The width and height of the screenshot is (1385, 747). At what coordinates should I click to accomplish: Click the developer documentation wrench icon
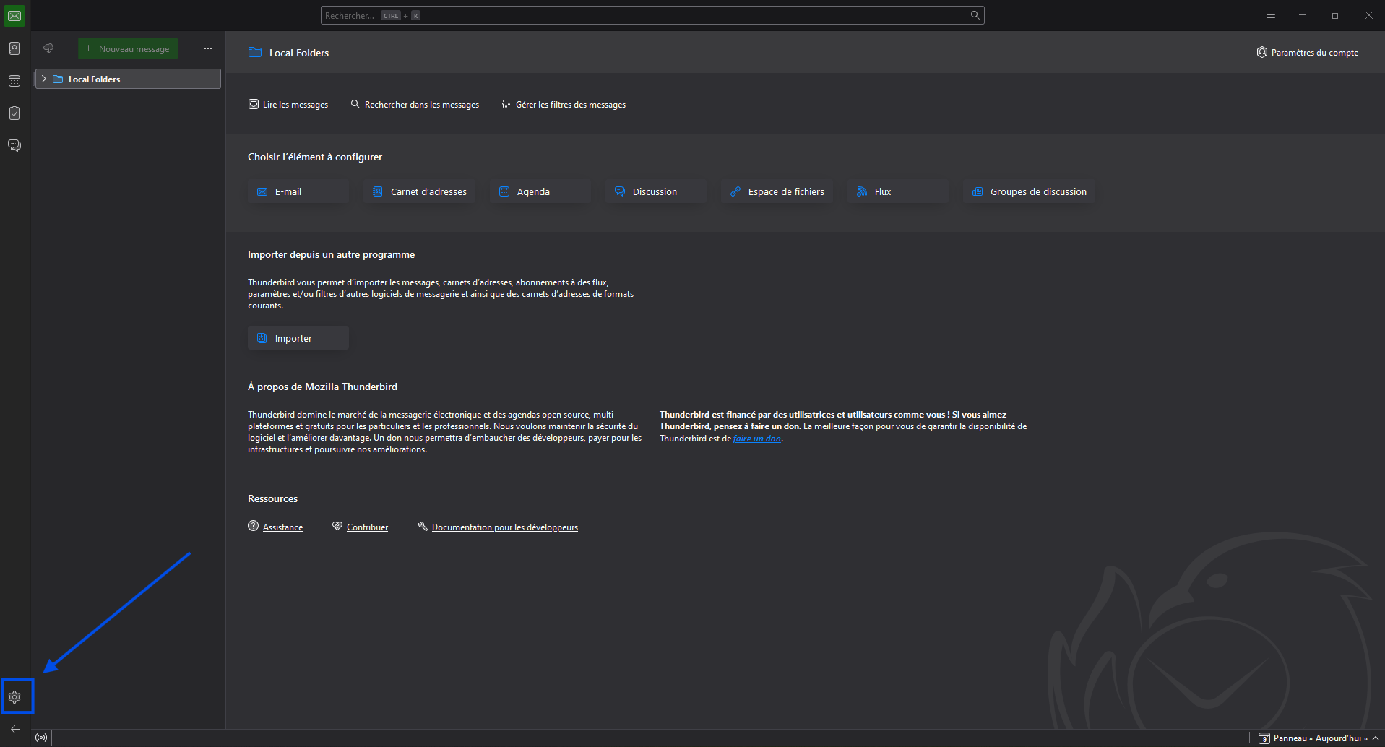coord(423,526)
